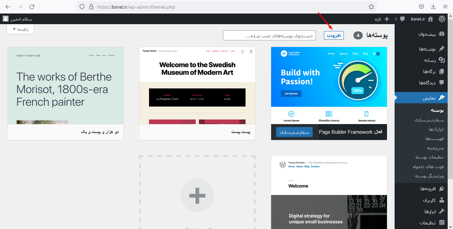Click the پیشخوان dashboard icon
453x229 pixels.
tap(441, 34)
